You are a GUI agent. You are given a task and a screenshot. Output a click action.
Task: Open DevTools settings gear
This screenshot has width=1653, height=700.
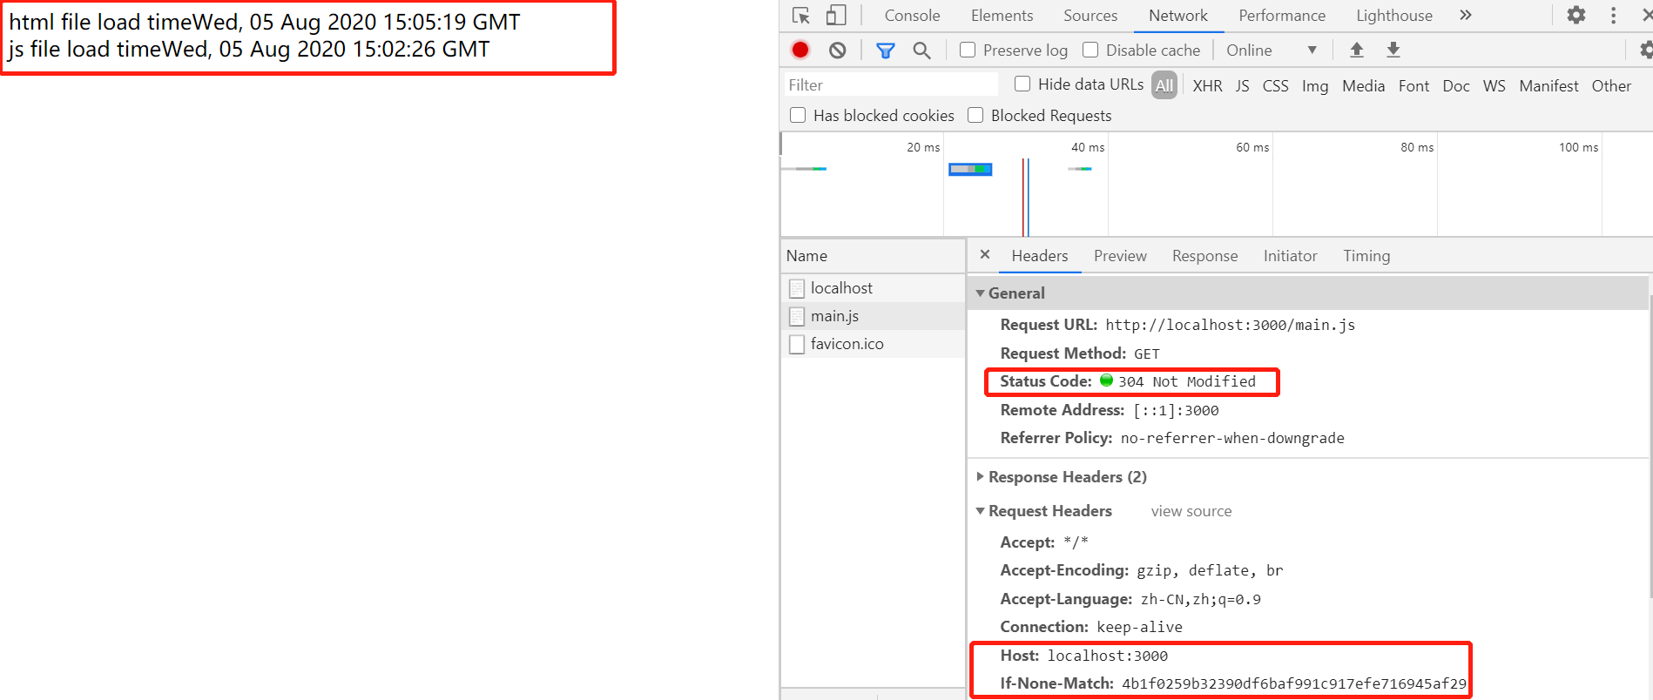tap(1575, 16)
